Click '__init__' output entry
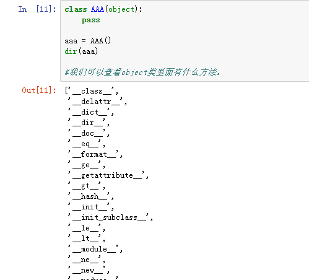The width and height of the screenshot is (309, 280). 90,207
